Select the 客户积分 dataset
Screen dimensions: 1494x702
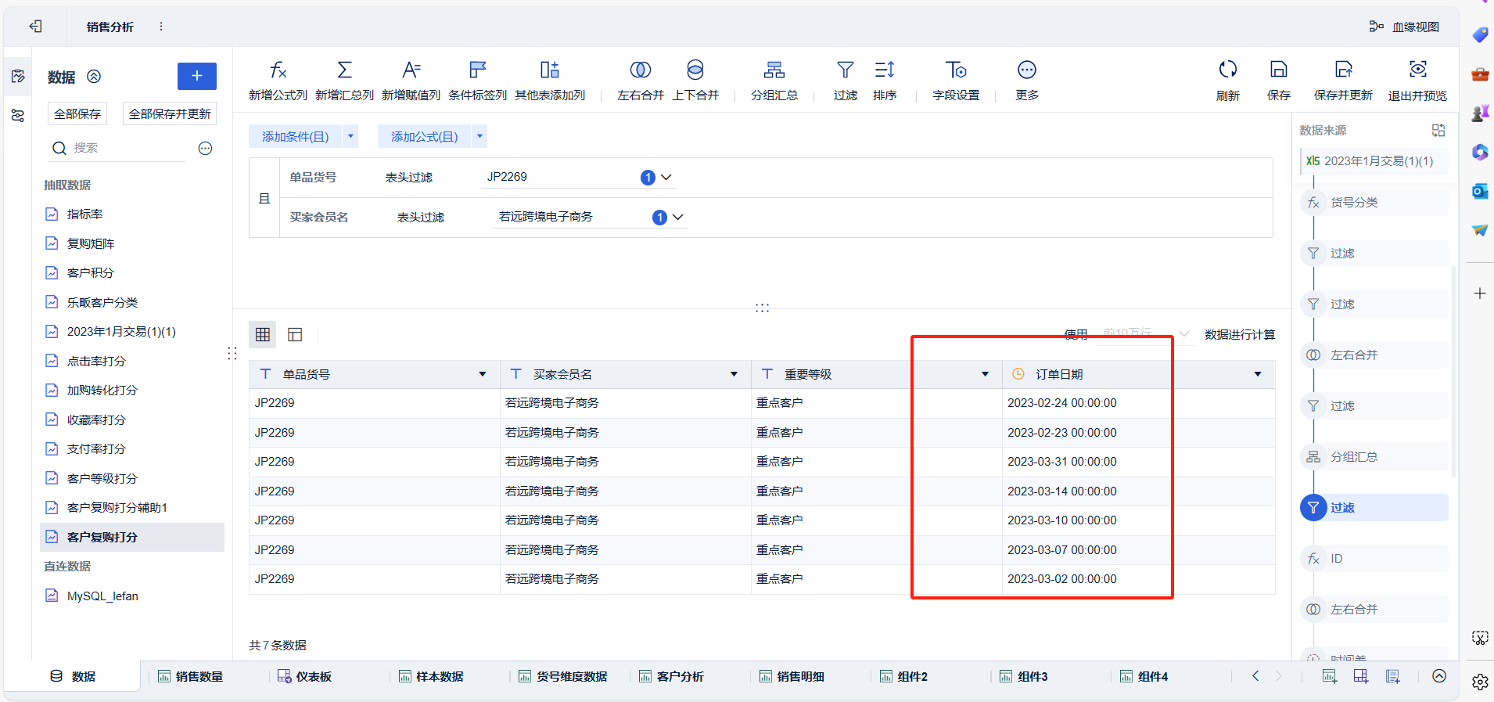click(x=132, y=272)
